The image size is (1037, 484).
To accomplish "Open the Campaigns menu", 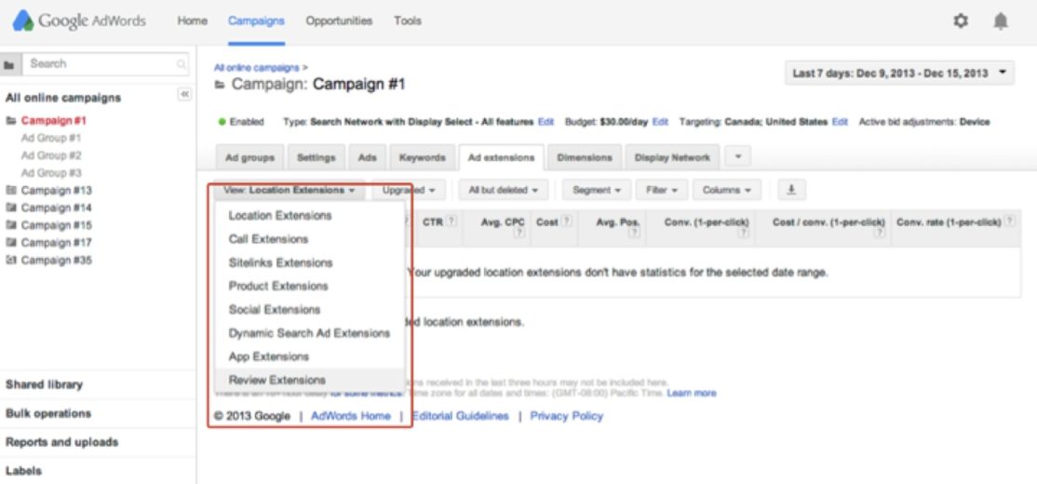I will [x=256, y=21].
